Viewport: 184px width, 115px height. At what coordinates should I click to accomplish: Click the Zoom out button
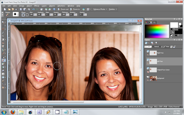pos(63,9)
